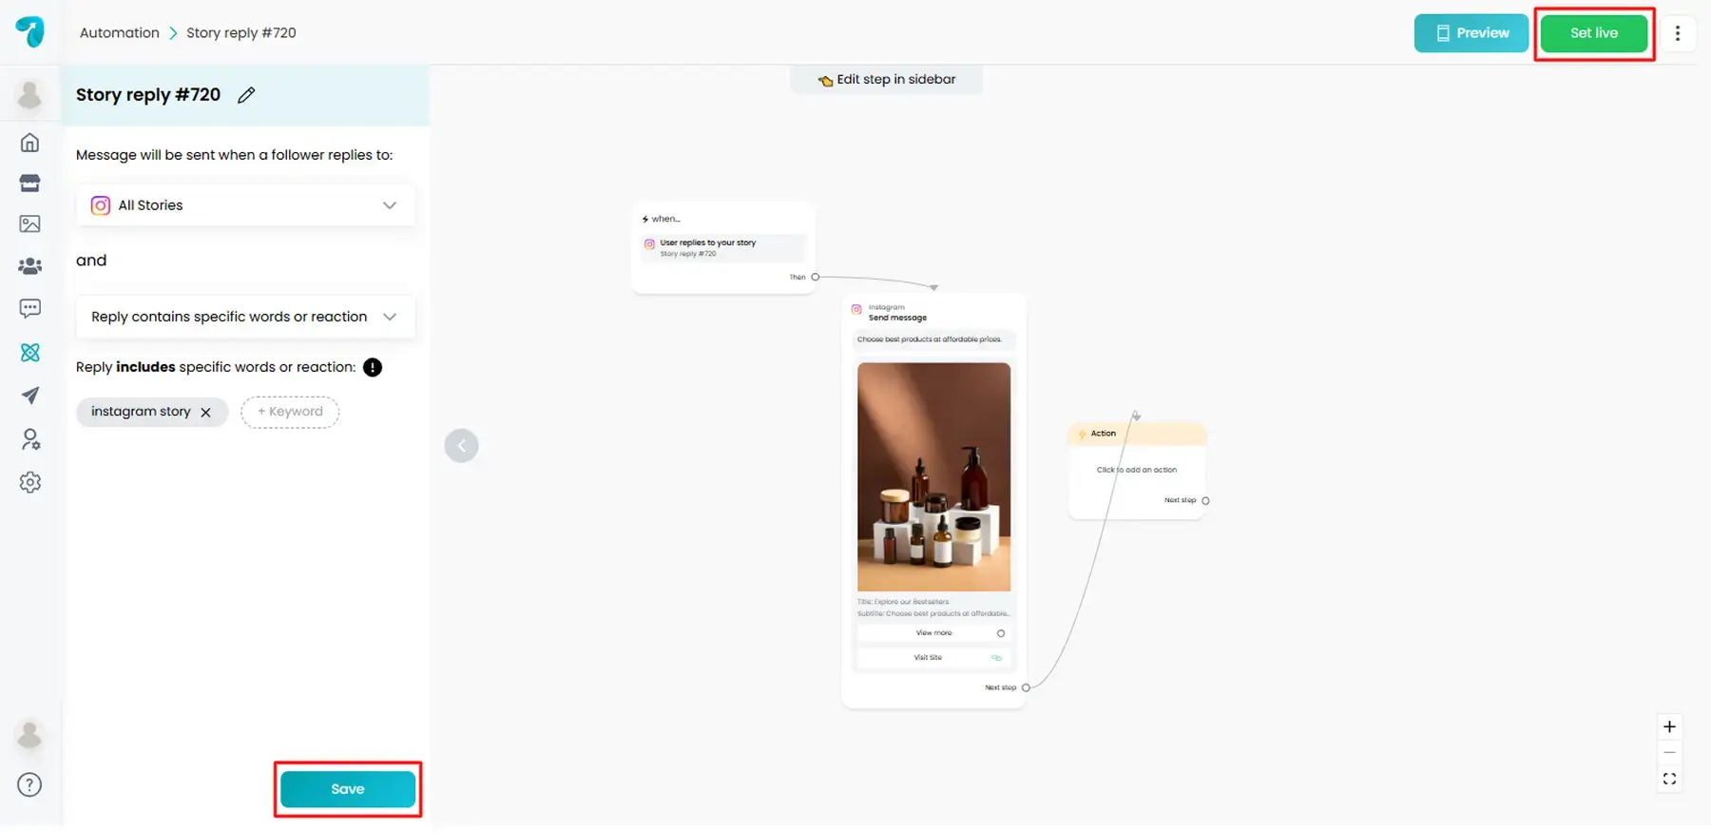Open the Home icon in sidebar
The image size is (1711, 833).
coord(30,143)
